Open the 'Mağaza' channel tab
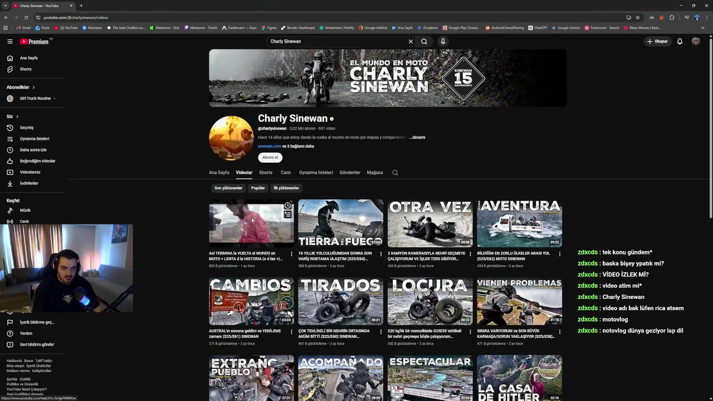 pos(375,173)
